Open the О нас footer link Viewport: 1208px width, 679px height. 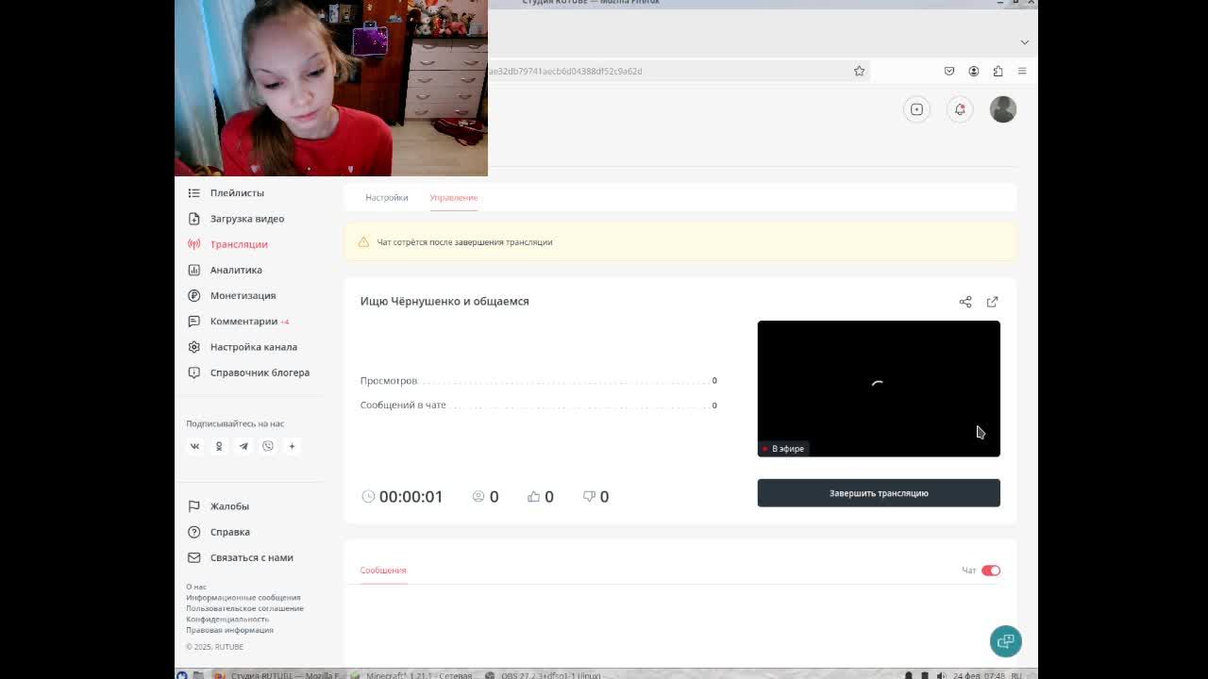click(x=196, y=587)
